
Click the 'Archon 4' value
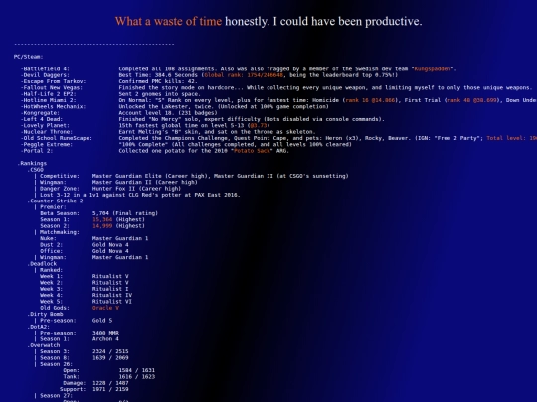point(105,339)
